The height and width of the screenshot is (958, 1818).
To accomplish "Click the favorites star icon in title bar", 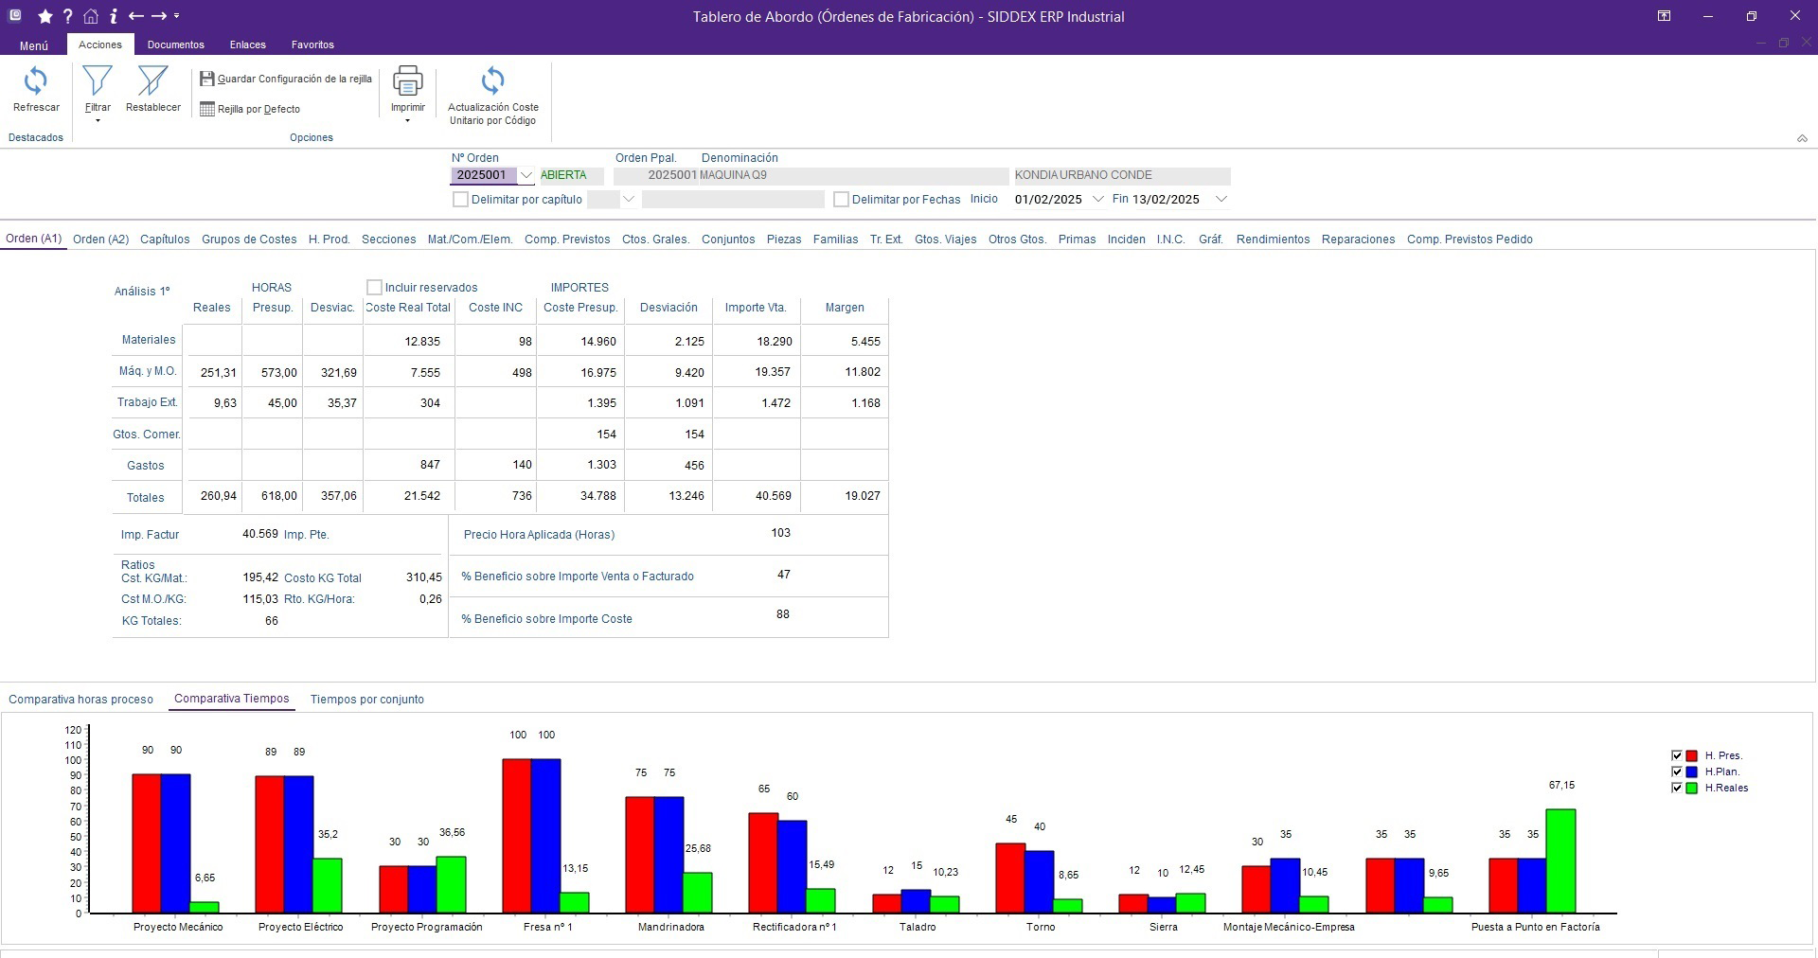I will (x=45, y=16).
